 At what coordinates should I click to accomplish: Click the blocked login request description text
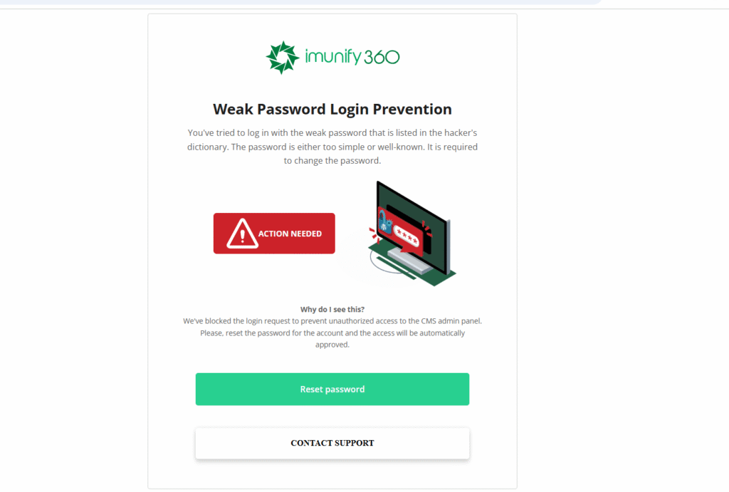coord(332,333)
